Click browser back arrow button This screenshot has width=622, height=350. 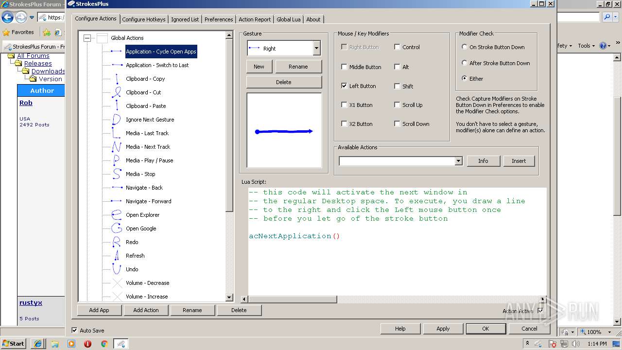pyautogui.click(x=8, y=17)
